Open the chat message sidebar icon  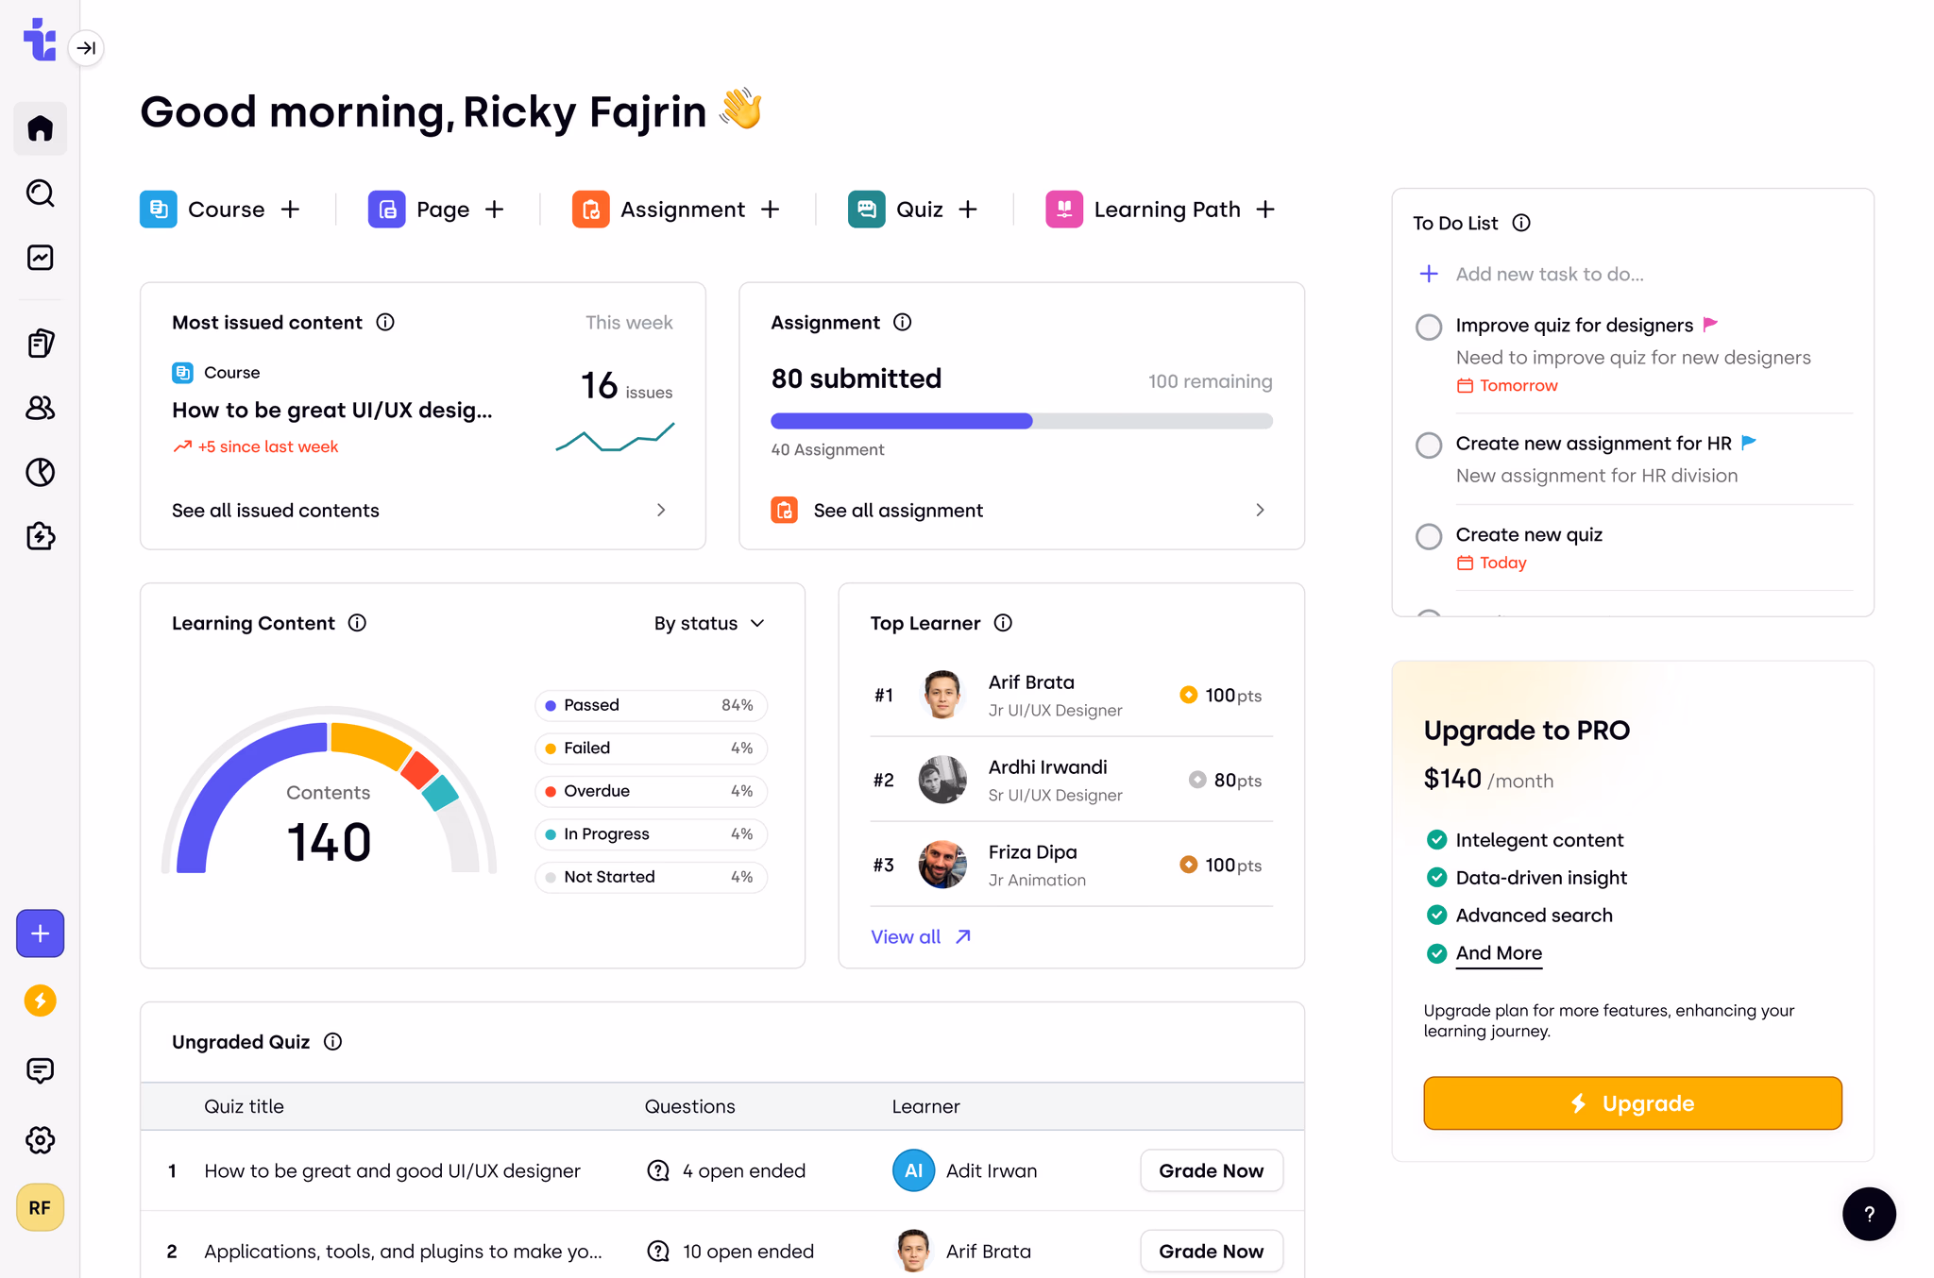tap(40, 1070)
